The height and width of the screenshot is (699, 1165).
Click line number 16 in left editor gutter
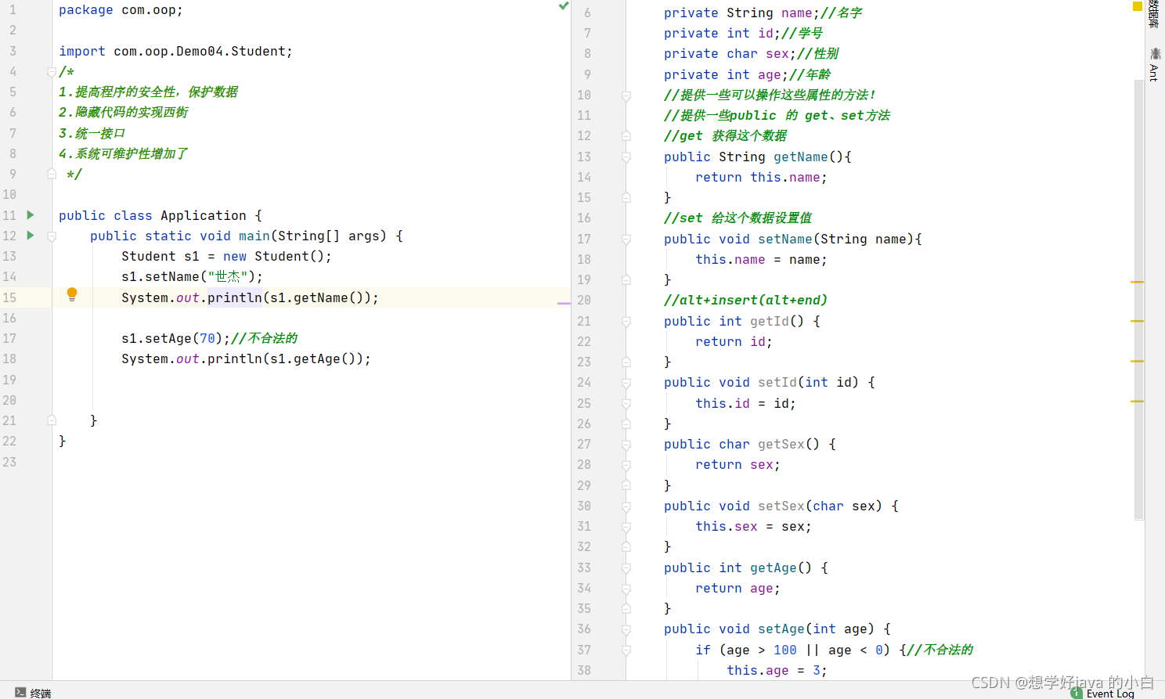click(9, 319)
